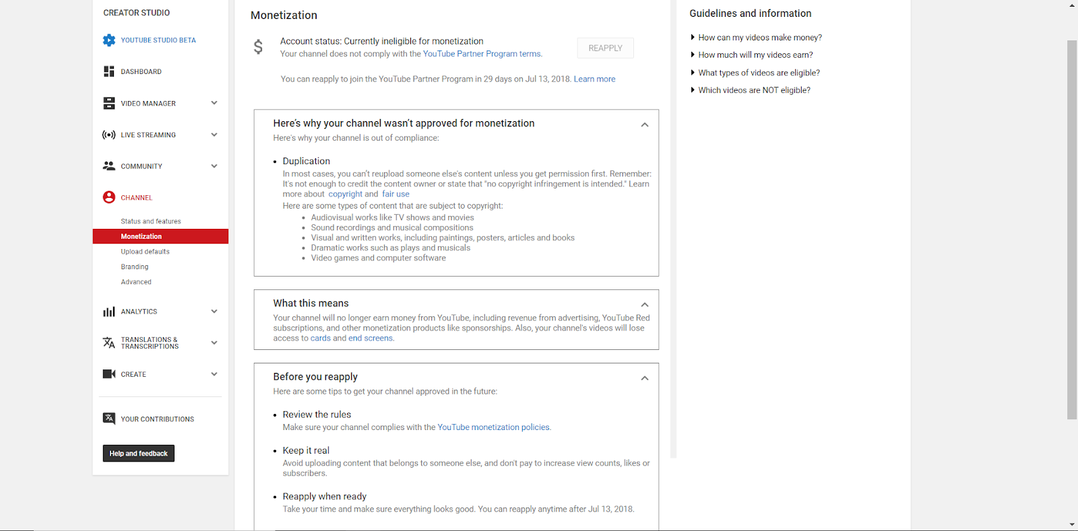The image size is (1078, 531).
Task: Click the Channel person icon
Action: 109,197
